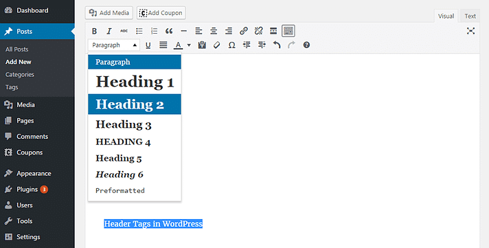The width and height of the screenshot is (489, 248).
Task: Insert a blockquote
Action: pyautogui.click(x=169, y=31)
